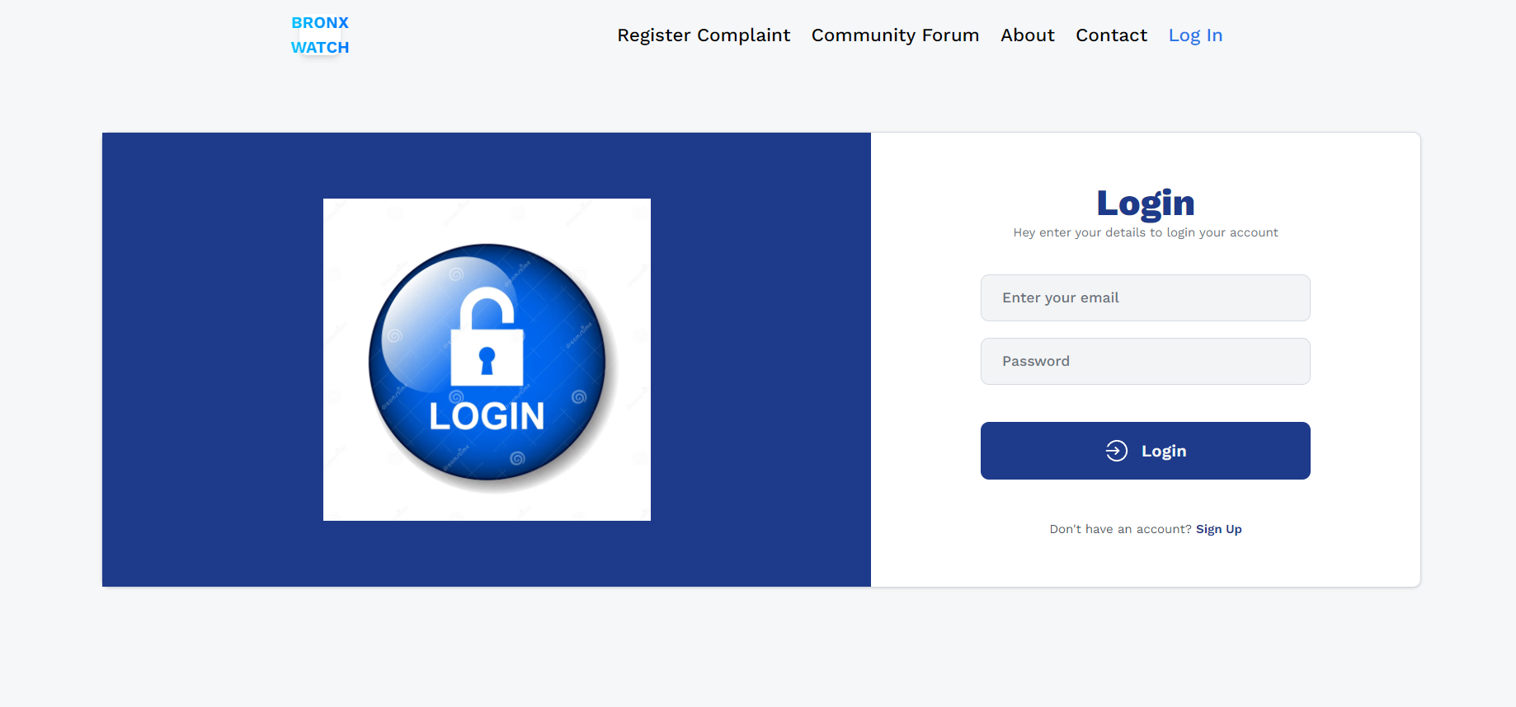Screen dimensions: 1516x707
Task: Click the word BRONX in the logo
Action: click(x=320, y=23)
